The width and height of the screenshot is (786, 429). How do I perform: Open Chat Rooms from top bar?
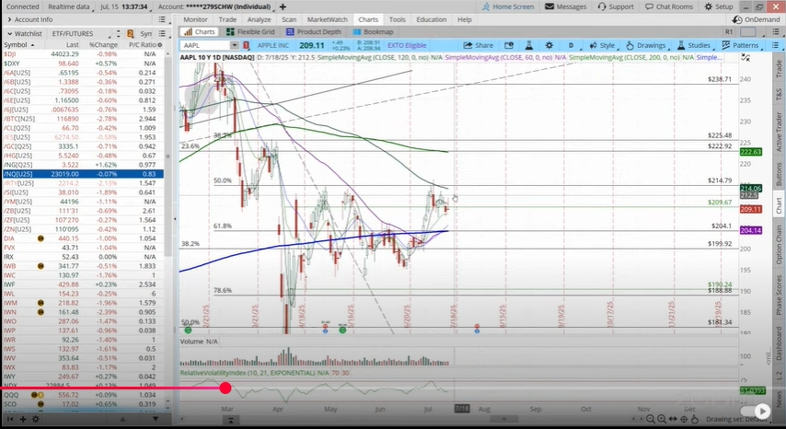click(669, 6)
